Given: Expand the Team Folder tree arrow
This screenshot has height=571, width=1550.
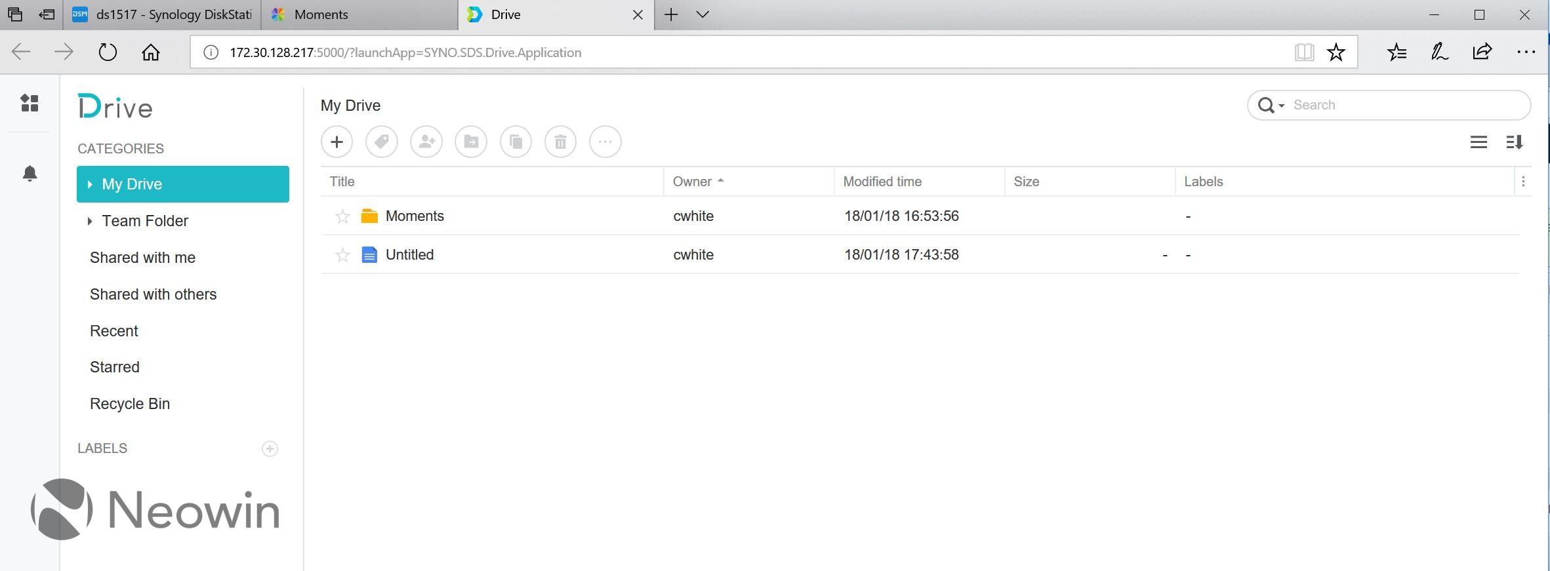Looking at the screenshot, I should [x=90, y=221].
